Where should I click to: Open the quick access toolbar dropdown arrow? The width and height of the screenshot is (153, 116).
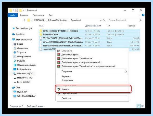(23, 10)
